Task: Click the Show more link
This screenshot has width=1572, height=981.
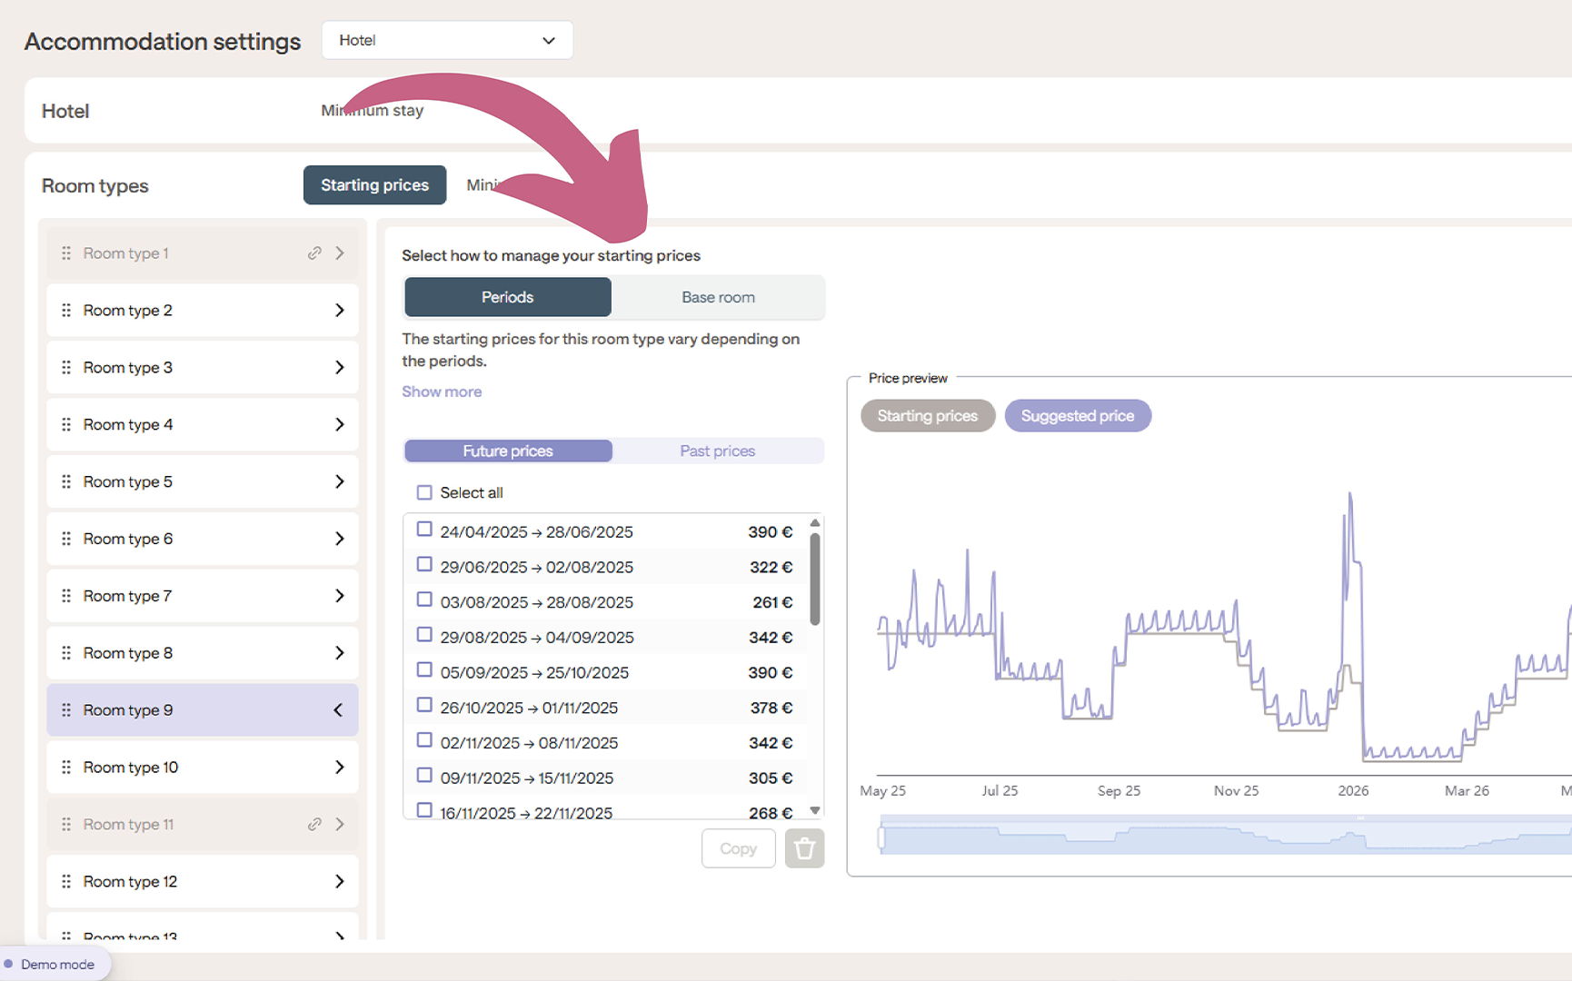Action: (x=442, y=392)
